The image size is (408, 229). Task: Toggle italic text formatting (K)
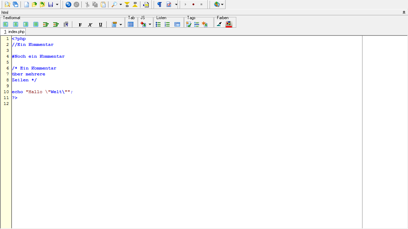tap(90, 25)
